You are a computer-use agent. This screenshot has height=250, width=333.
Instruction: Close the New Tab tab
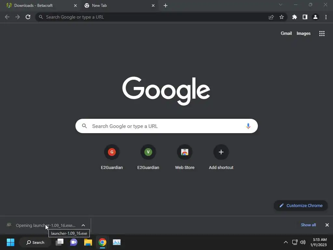tap(153, 6)
